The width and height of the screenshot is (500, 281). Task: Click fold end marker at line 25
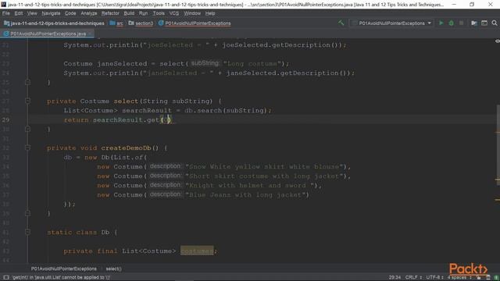pos(28,82)
